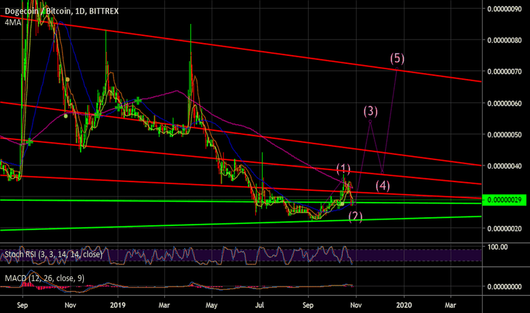The width and height of the screenshot is (530, 313).
Task: Click the Sep label at the time axis start
Action: (x=22, y=305)
